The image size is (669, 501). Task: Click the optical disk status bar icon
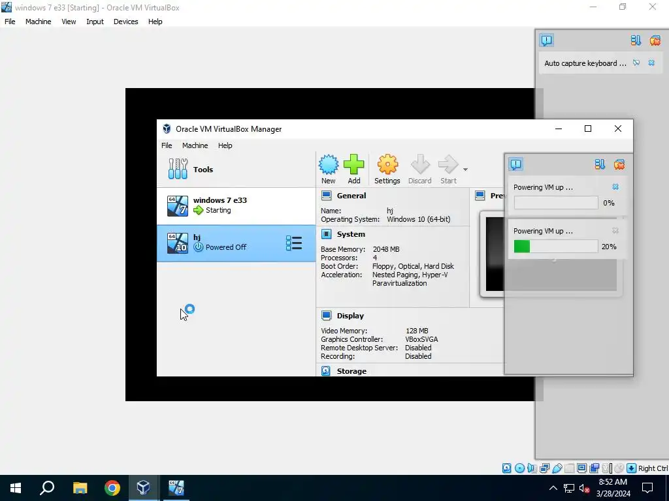tap(519, 468)
